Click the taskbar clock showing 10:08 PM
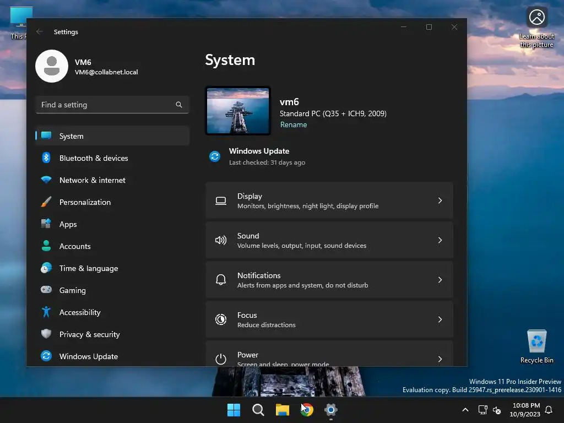The image size is (564, 423). tap(525, 410)
